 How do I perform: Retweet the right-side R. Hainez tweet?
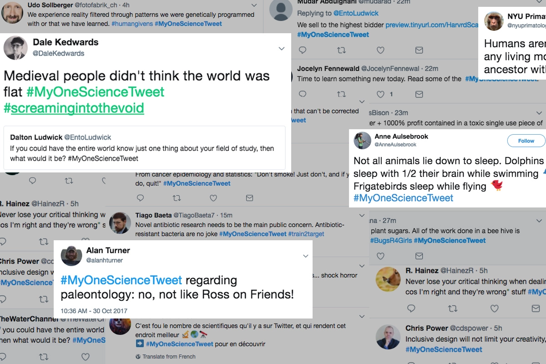(x=453, y=308)
